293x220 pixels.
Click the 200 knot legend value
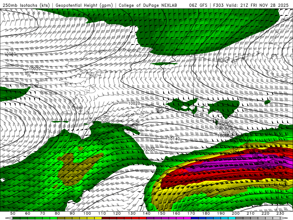point(235,213)
